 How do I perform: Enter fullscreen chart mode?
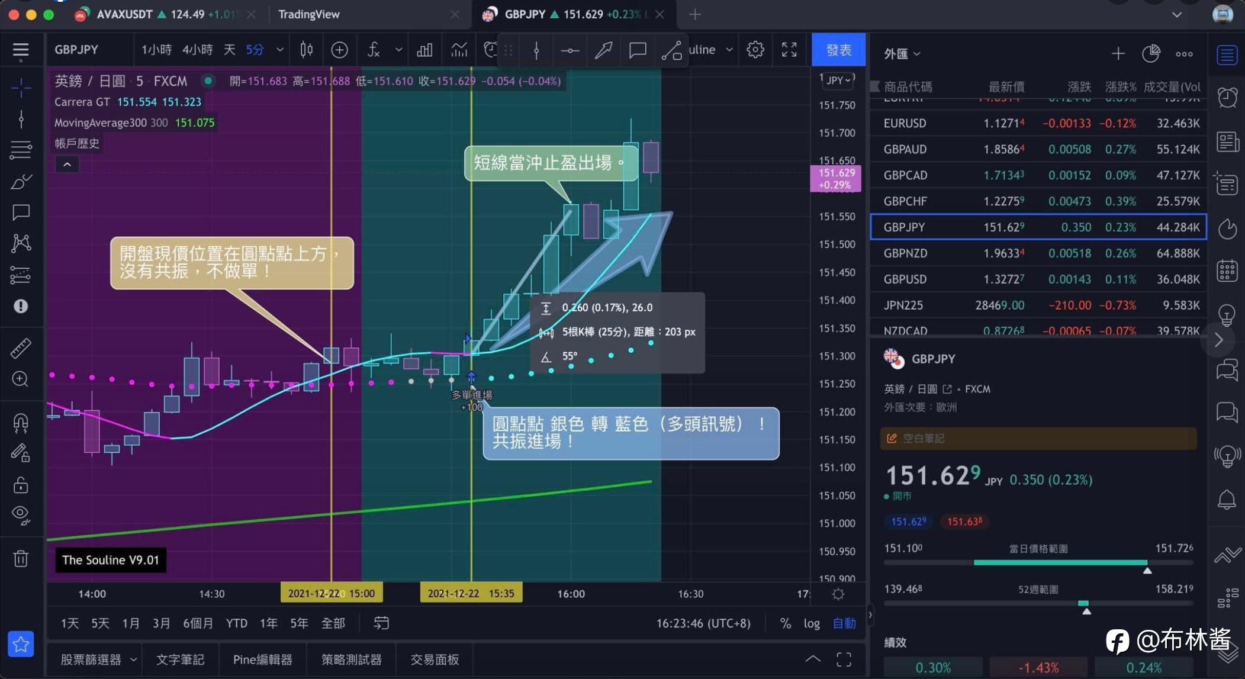click(x=789, y=50)
